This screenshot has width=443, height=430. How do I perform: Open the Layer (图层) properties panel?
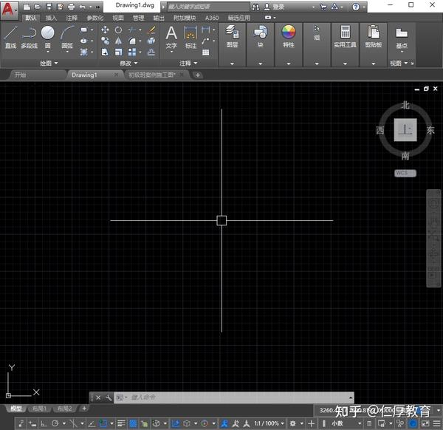coord(233,36)
